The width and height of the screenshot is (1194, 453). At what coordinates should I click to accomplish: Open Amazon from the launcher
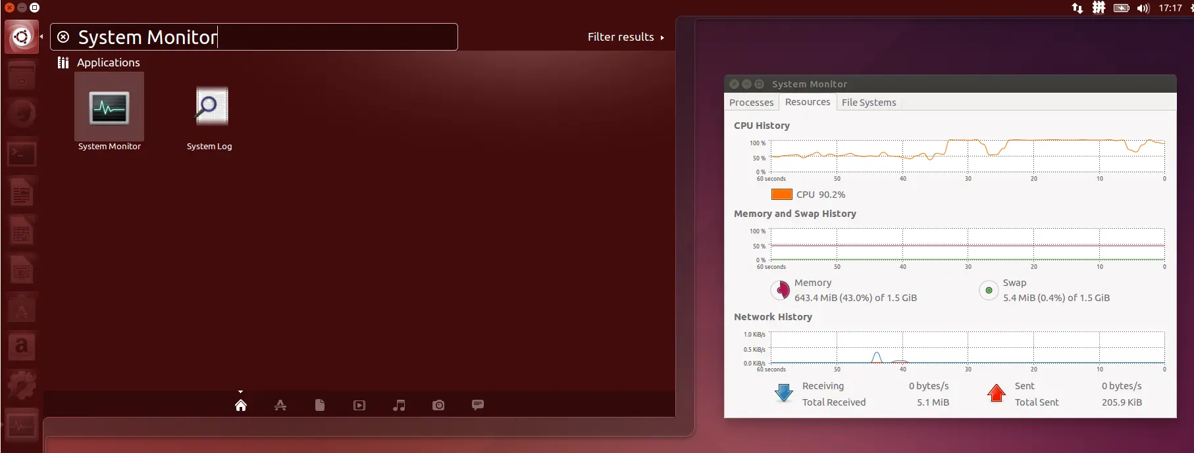tap(22, 346)
